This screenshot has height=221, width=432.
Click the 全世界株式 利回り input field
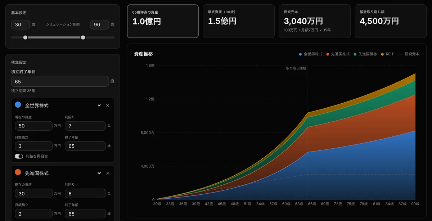coord(85,126)
